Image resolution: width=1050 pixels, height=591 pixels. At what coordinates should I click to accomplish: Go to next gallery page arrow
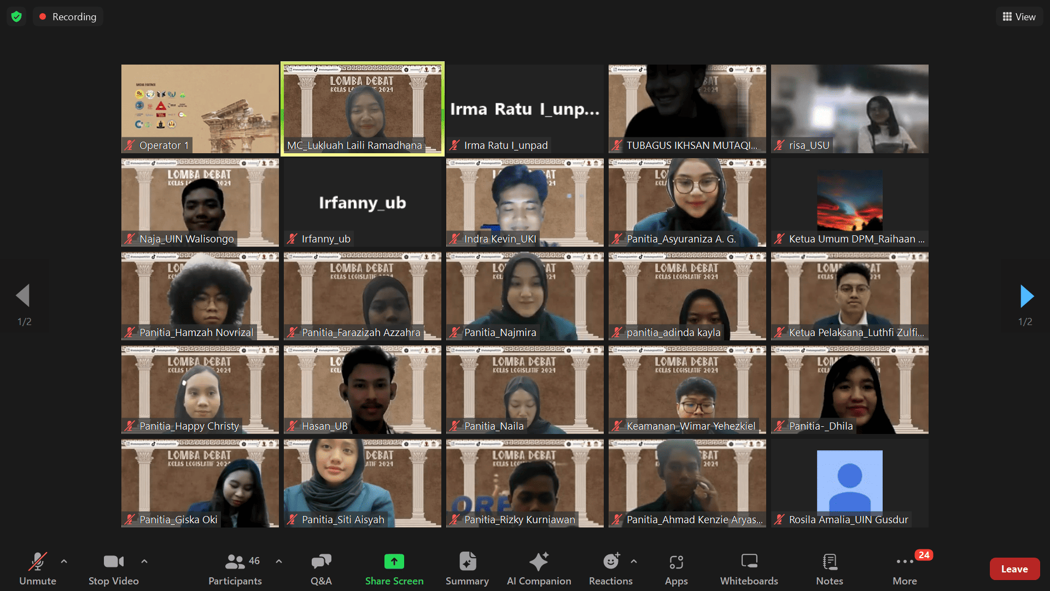click(1026, 296)
